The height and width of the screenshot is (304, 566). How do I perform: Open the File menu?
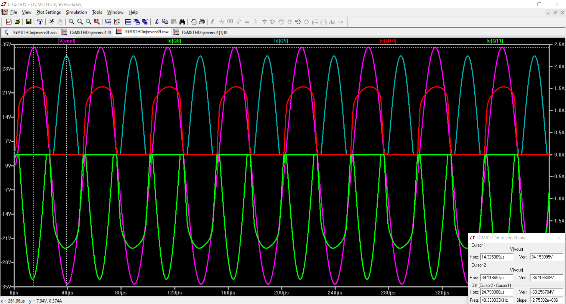14,12
